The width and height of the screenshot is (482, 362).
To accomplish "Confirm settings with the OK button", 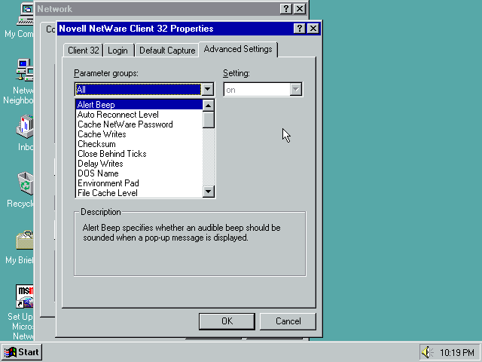I will click(x=227, y=321).
